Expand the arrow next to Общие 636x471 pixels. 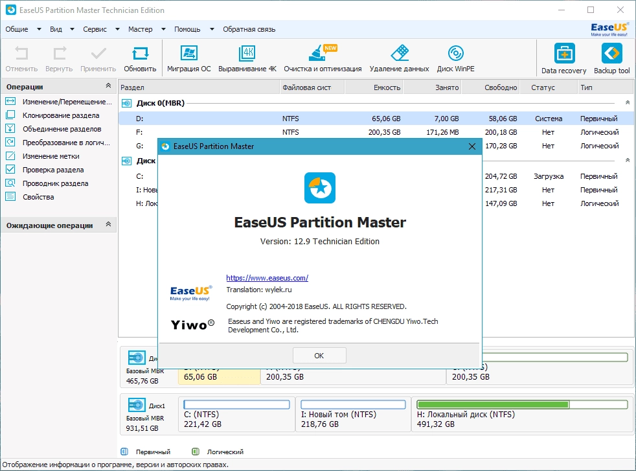click(x=39, y=29)
